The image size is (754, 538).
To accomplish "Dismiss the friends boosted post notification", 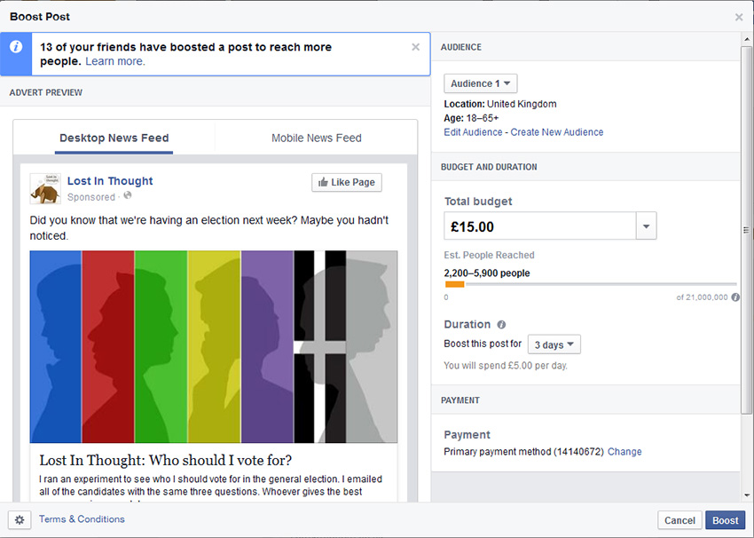I will click(x=415, y=47).
